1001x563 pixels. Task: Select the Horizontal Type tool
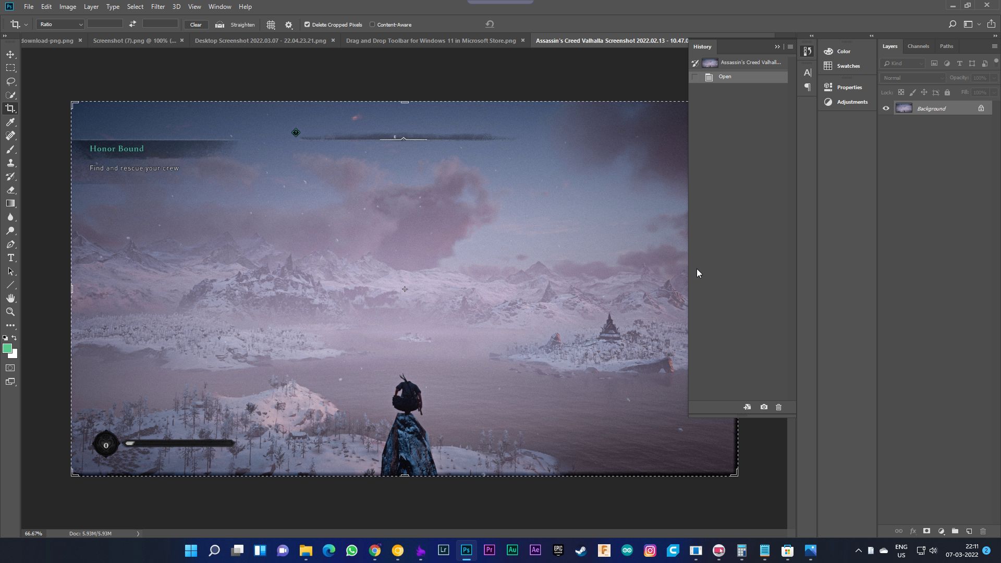pyautogui.click(x=10, y=258)
